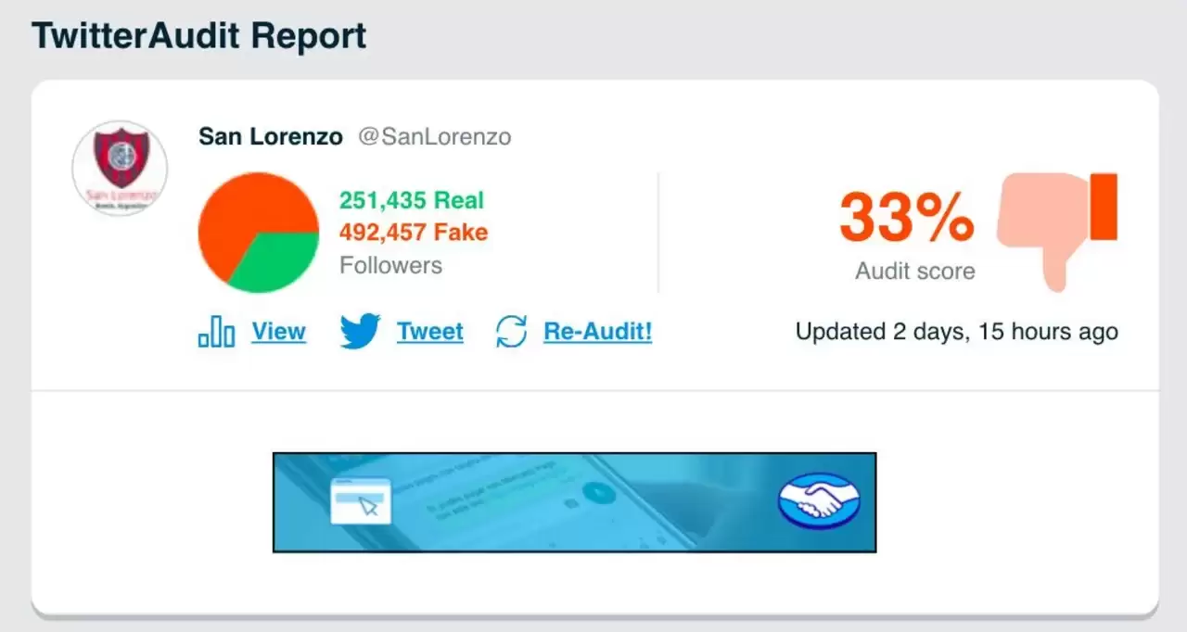This screenshot has height=632, width=1187.
Task: Open the Tweet link
Action: [429, 331]
